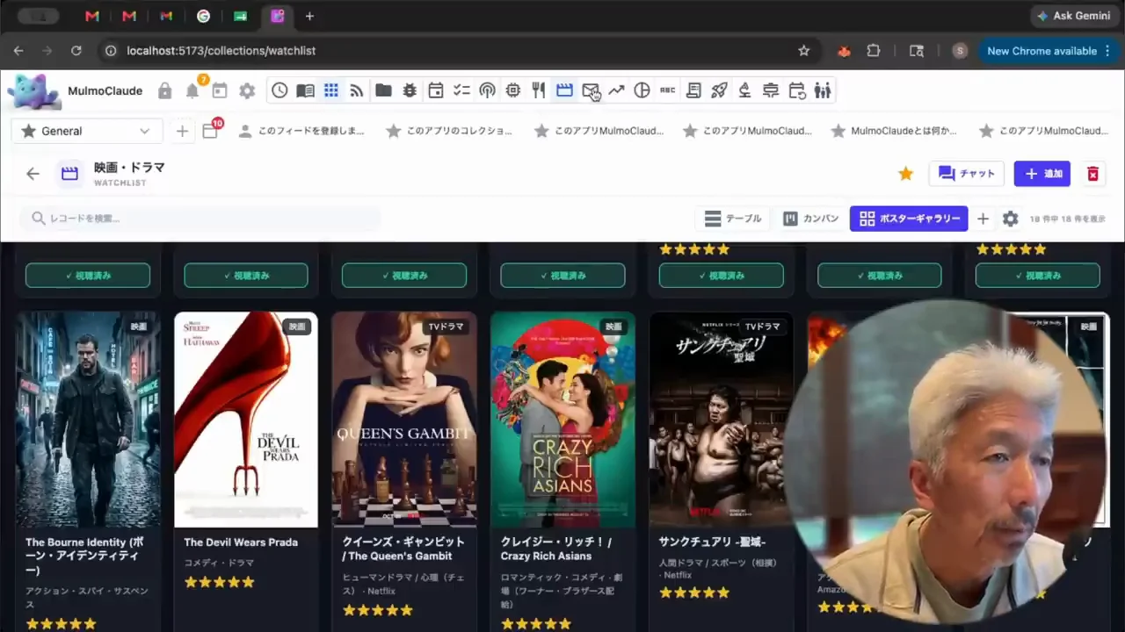This screenshot has height=632, width=1125.
Task: Open the rocket icon in the toolbar
Action: coord(719,90)
